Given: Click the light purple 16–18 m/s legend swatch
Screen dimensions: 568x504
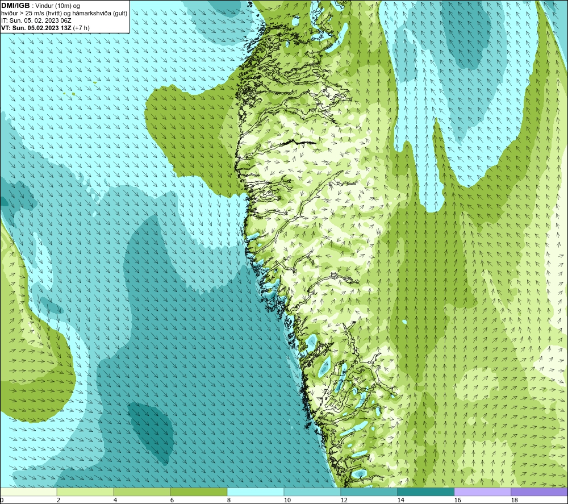Looking at the screenshot, I should [x=482, y=492].
